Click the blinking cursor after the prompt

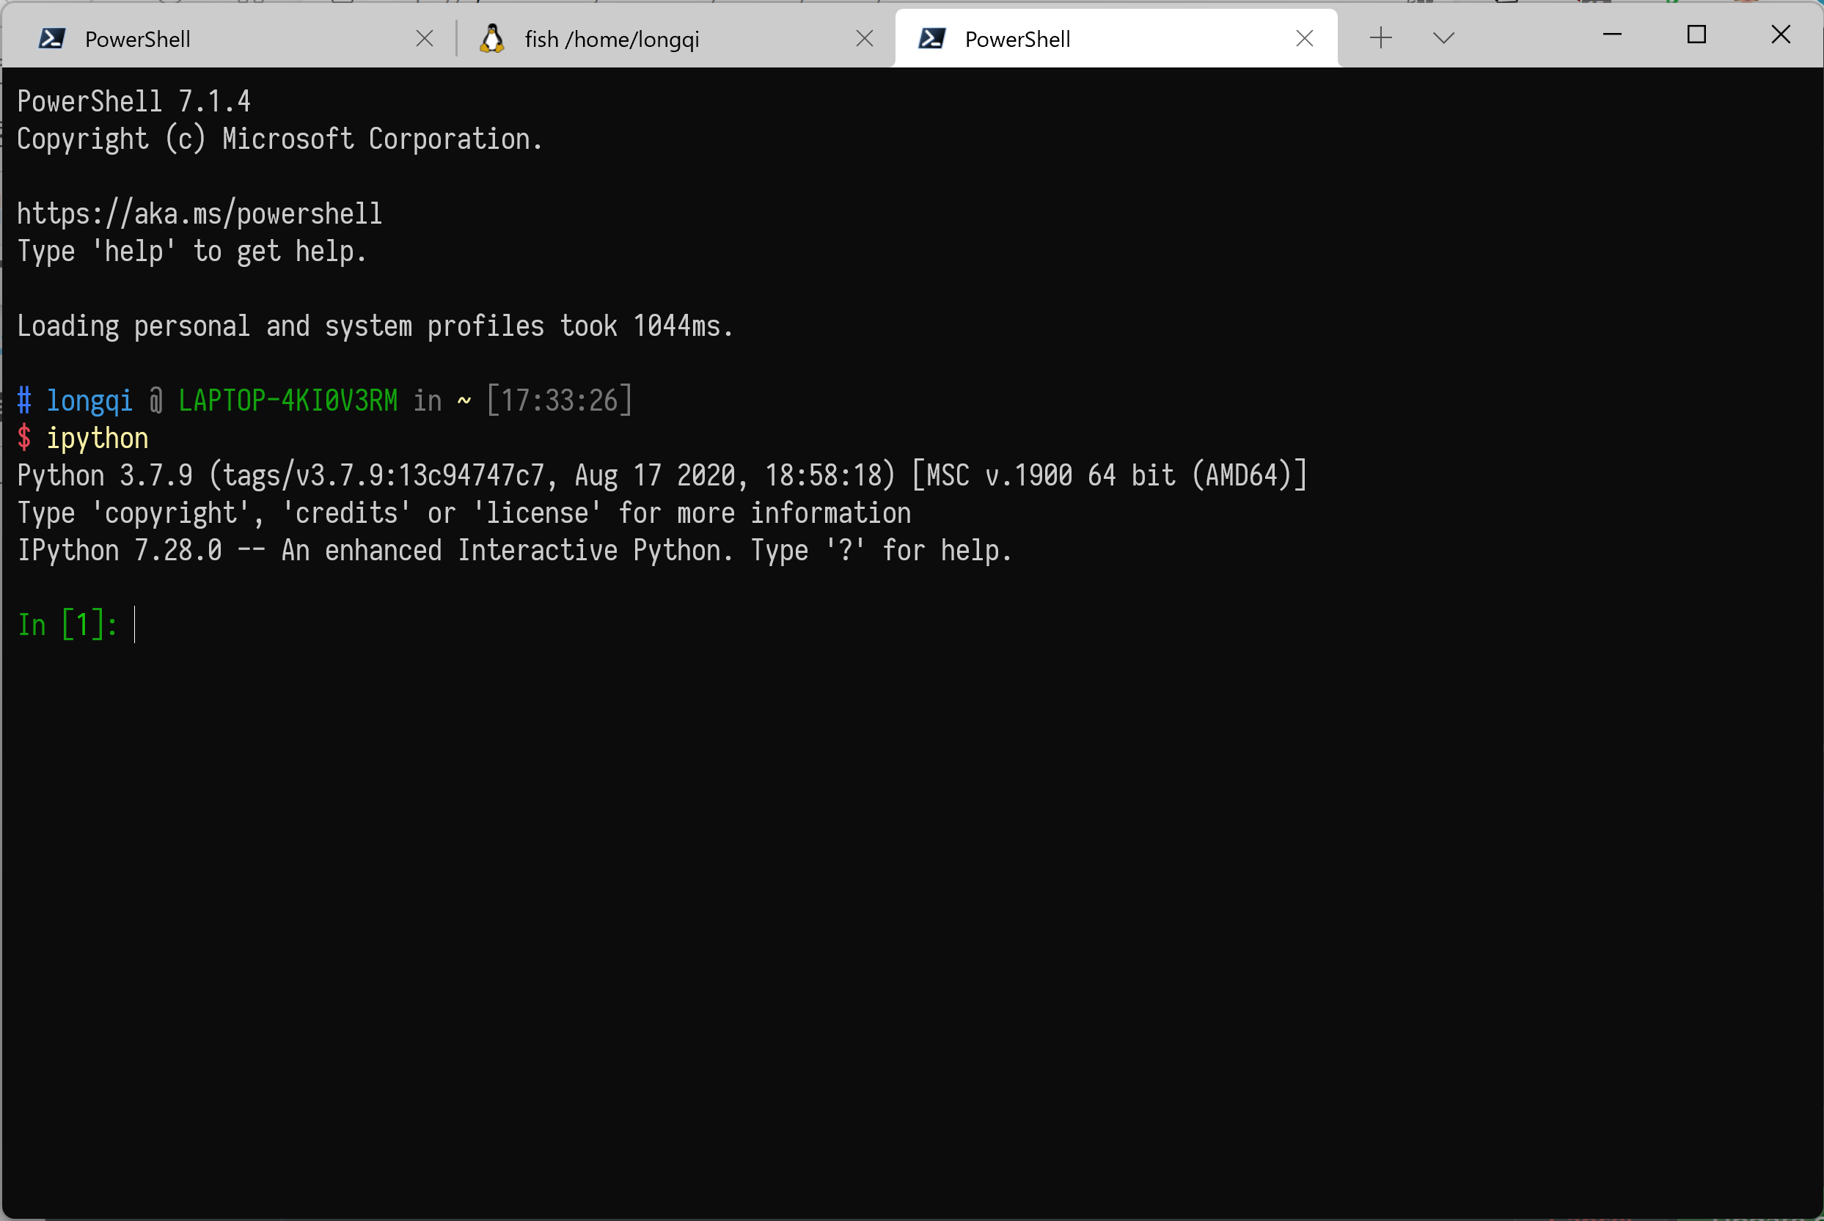136,624
